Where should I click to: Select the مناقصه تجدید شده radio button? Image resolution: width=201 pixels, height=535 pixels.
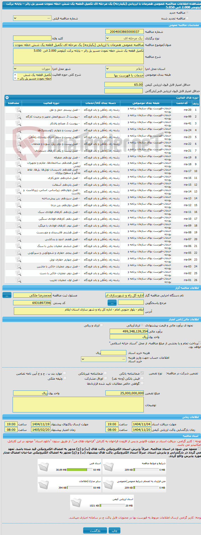click(x=187, y=18)
